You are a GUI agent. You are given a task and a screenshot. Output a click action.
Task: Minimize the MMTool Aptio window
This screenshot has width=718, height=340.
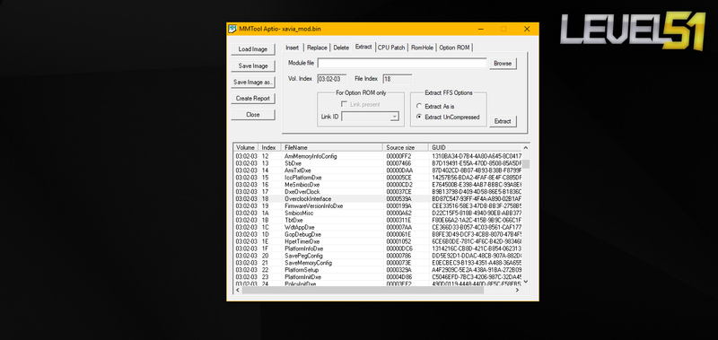480,29
